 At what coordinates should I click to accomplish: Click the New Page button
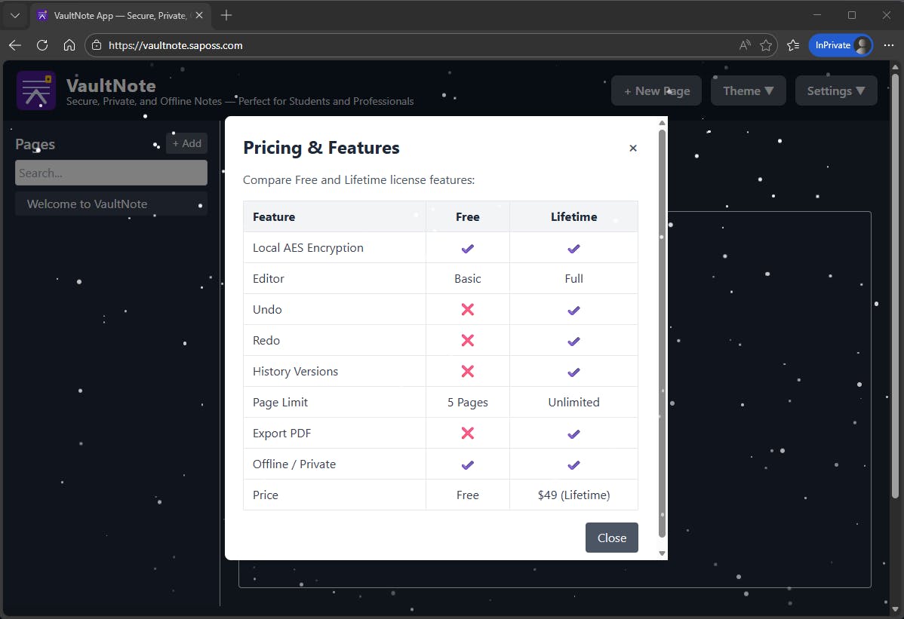point(656,90)
